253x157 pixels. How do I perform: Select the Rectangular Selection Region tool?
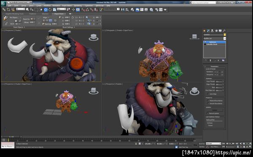pos(36,10)
